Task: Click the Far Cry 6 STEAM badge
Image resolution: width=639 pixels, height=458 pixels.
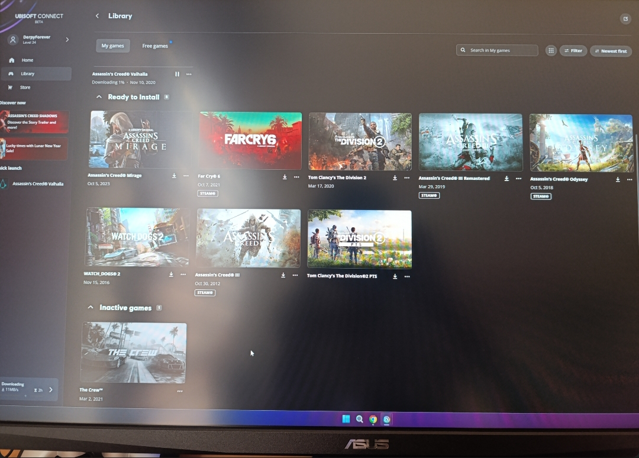Action: point(208,193)
